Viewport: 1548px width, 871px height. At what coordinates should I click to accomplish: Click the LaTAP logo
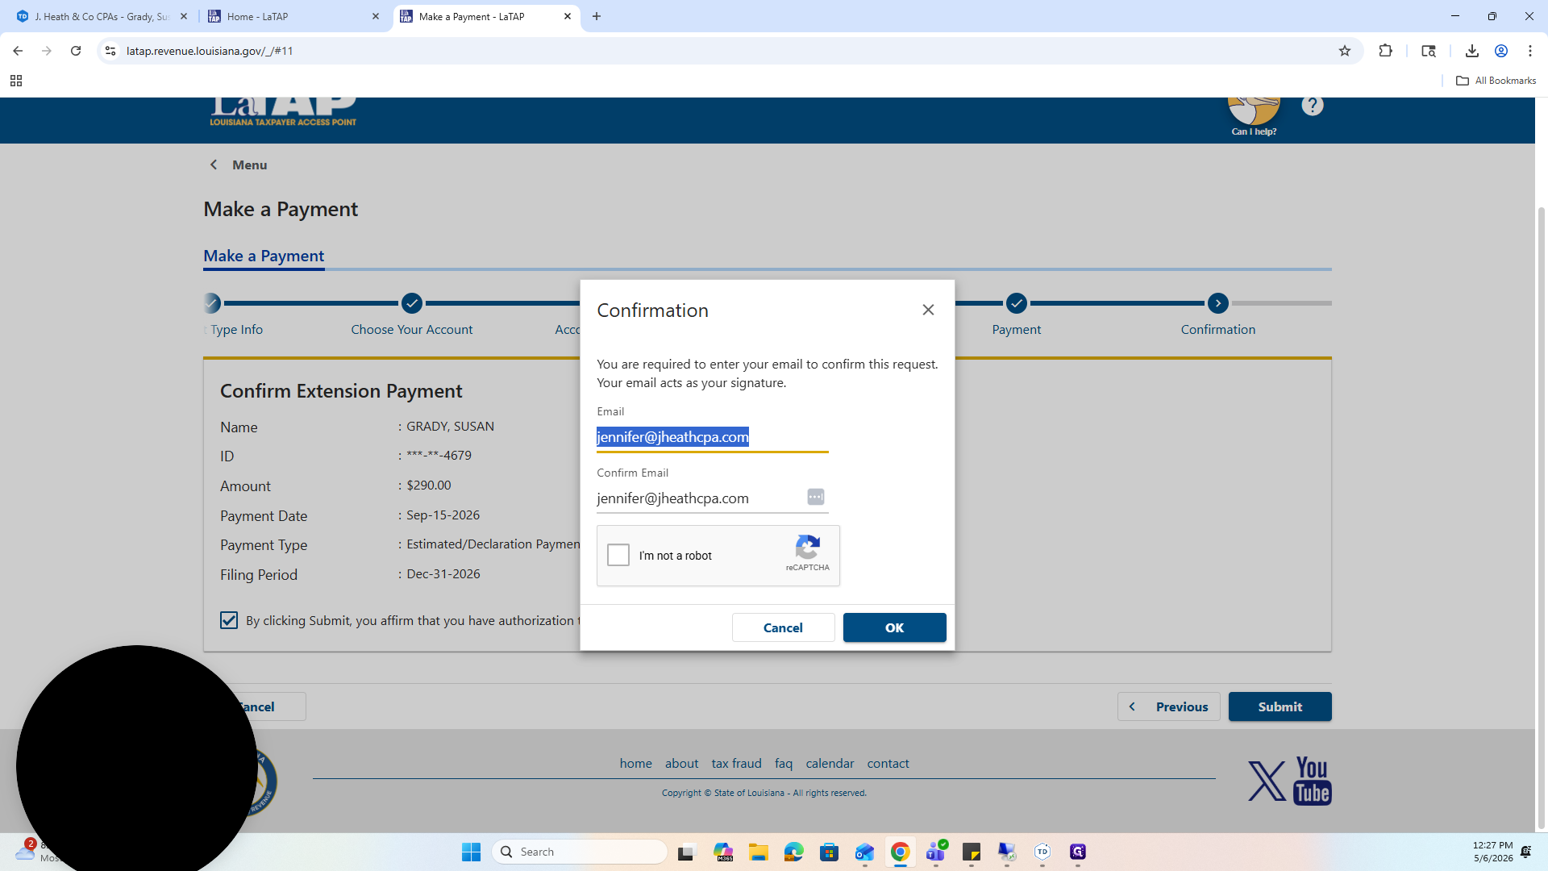[283, 111]
